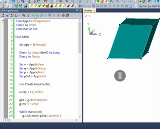Click the Right view orientation button
160x129 pixels.
coord(152,6)
